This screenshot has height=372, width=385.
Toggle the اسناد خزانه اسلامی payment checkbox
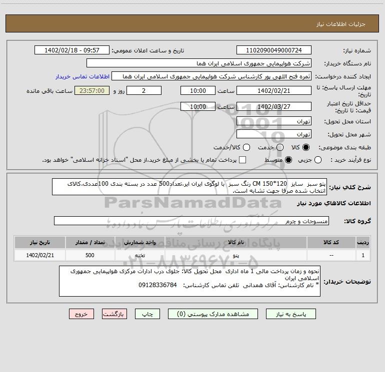coord(242,160)
